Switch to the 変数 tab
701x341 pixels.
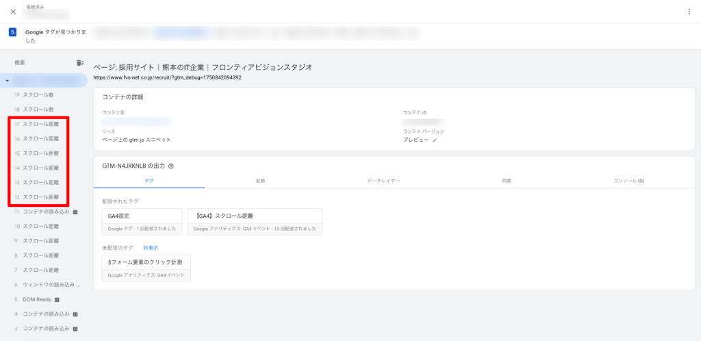tap(260, 180)
